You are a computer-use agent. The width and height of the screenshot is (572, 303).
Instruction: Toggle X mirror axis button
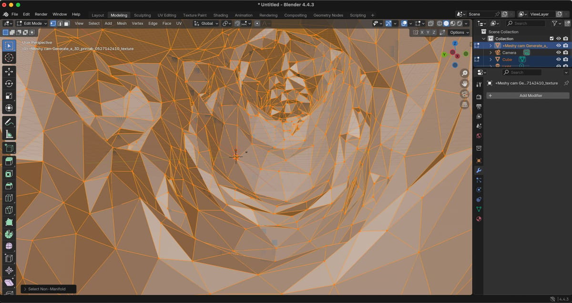[x=422, y=32]
